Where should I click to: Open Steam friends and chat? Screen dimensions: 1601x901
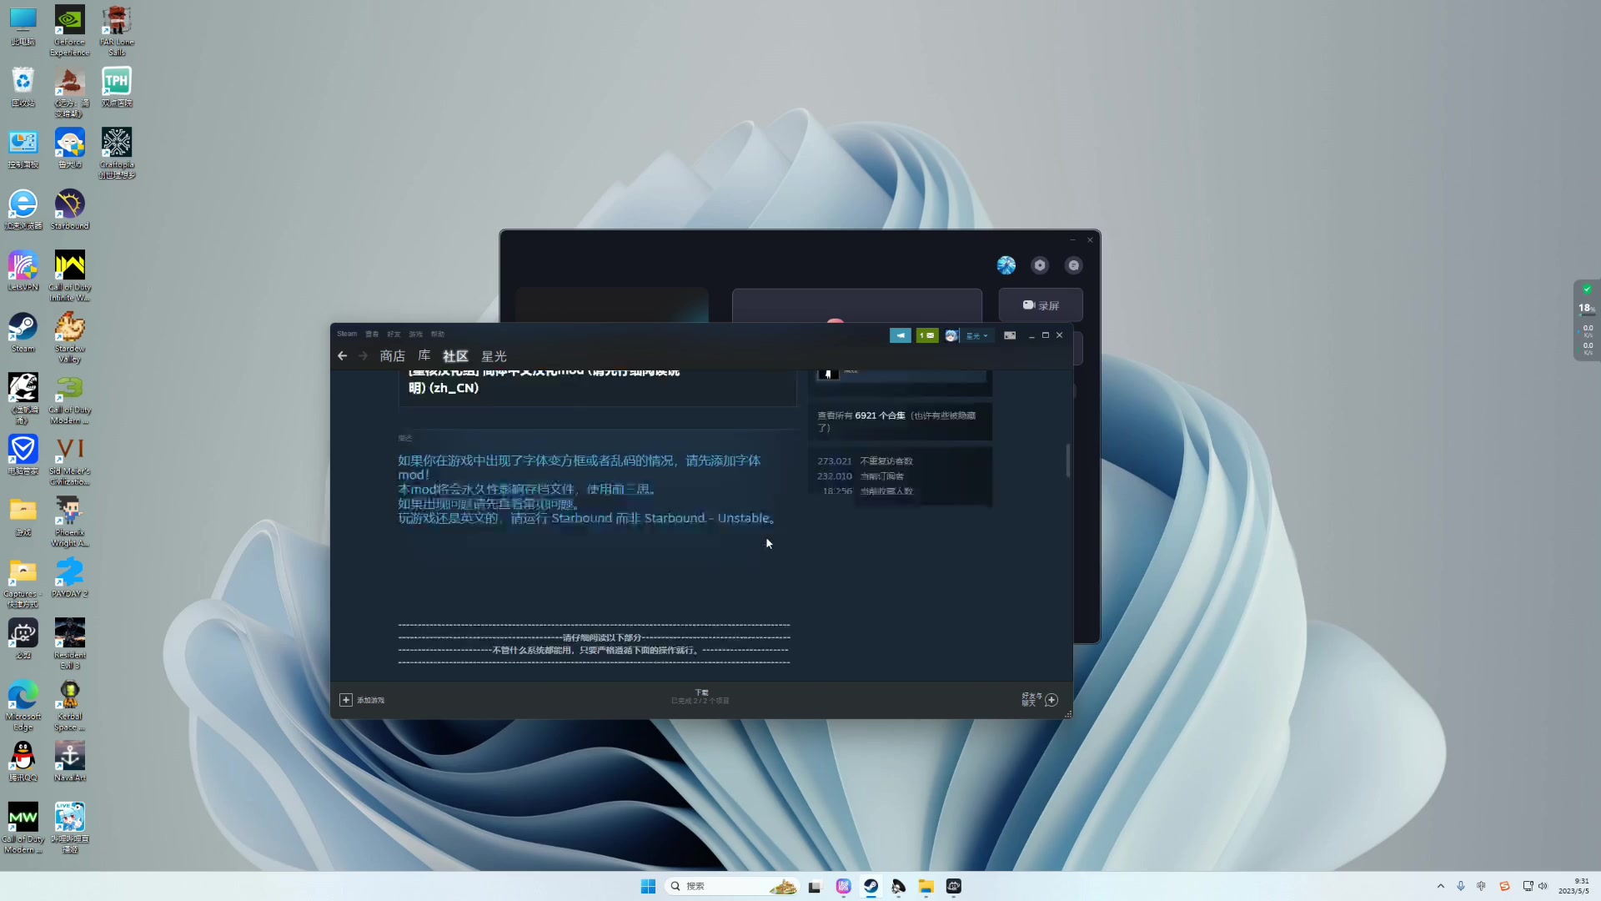(x=1040, y=700)
